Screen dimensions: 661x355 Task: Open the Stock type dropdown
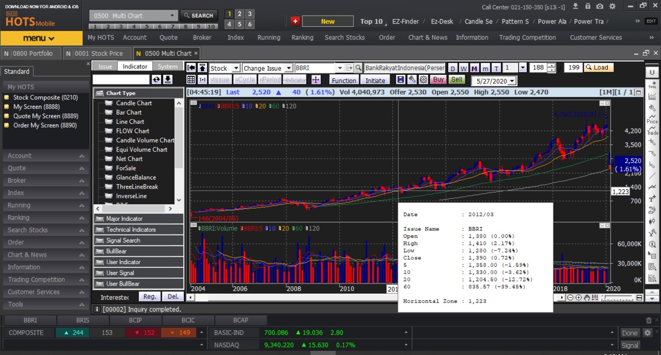(x=236, y=68)
